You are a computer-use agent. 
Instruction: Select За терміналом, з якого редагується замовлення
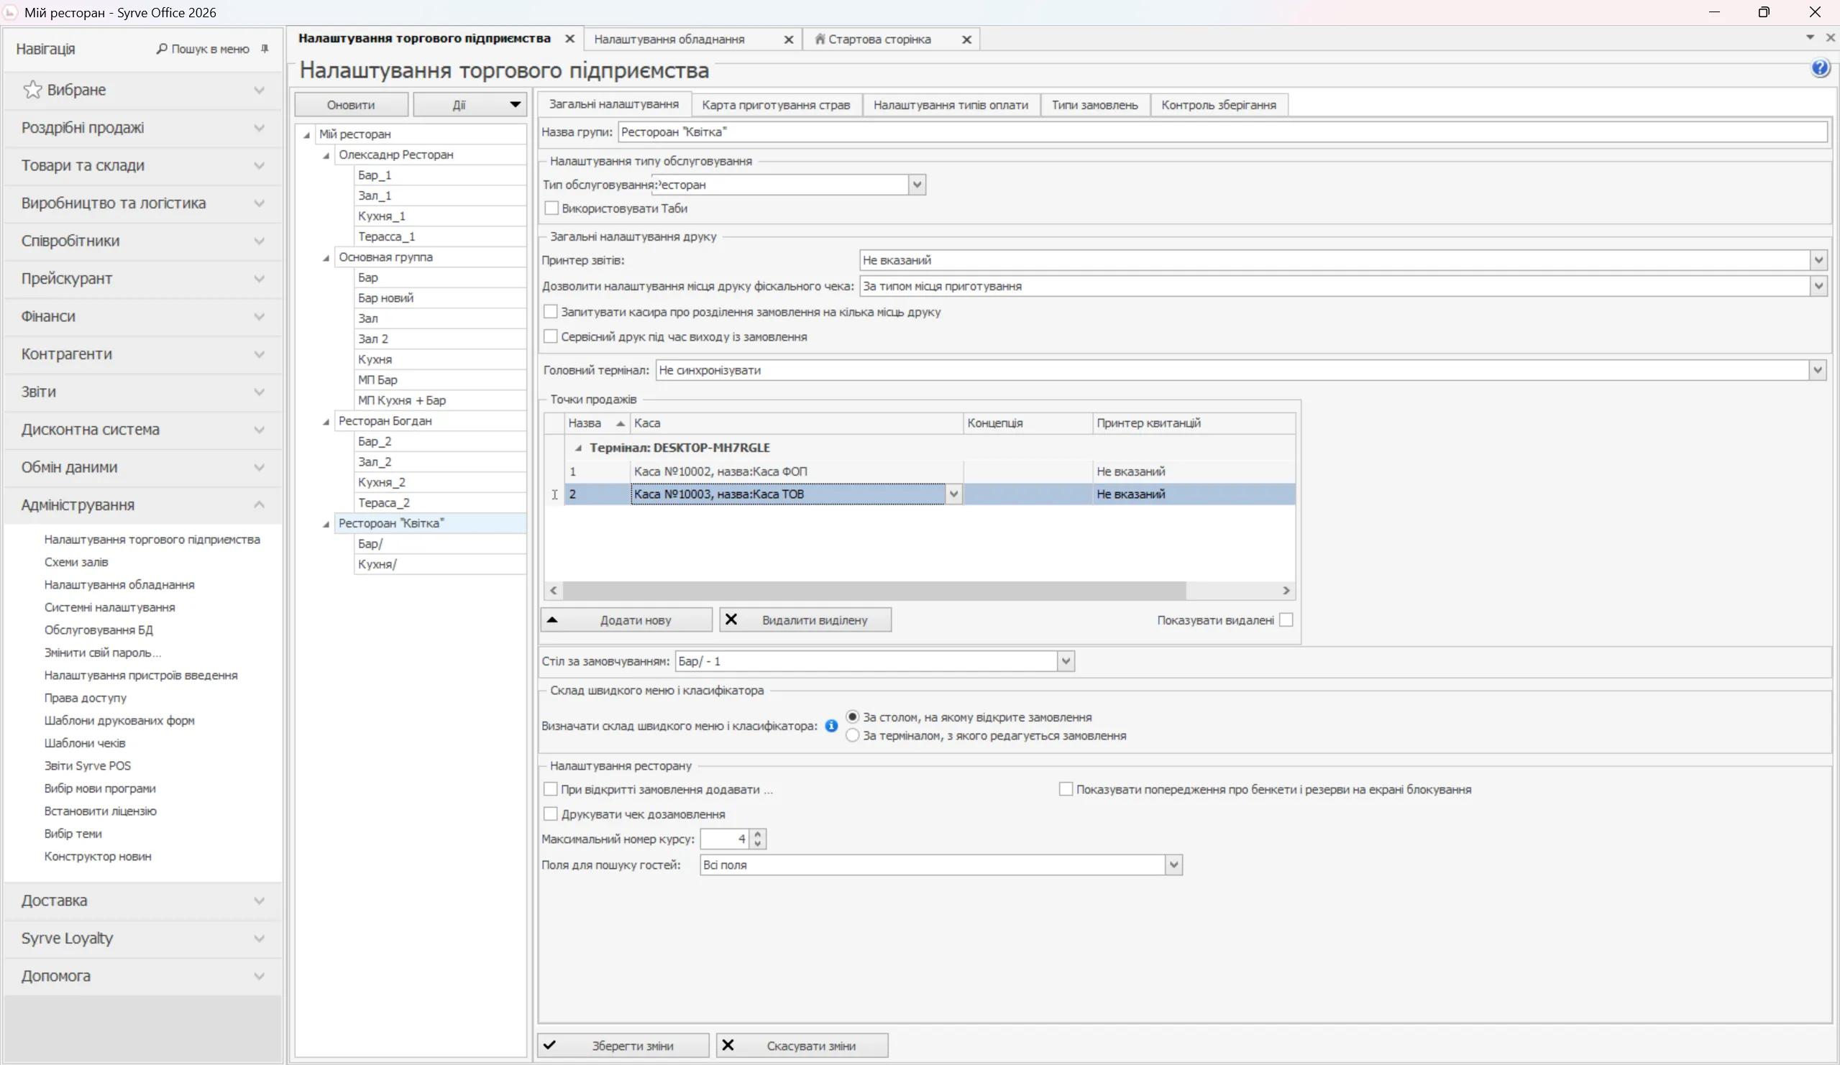point(852,736)
